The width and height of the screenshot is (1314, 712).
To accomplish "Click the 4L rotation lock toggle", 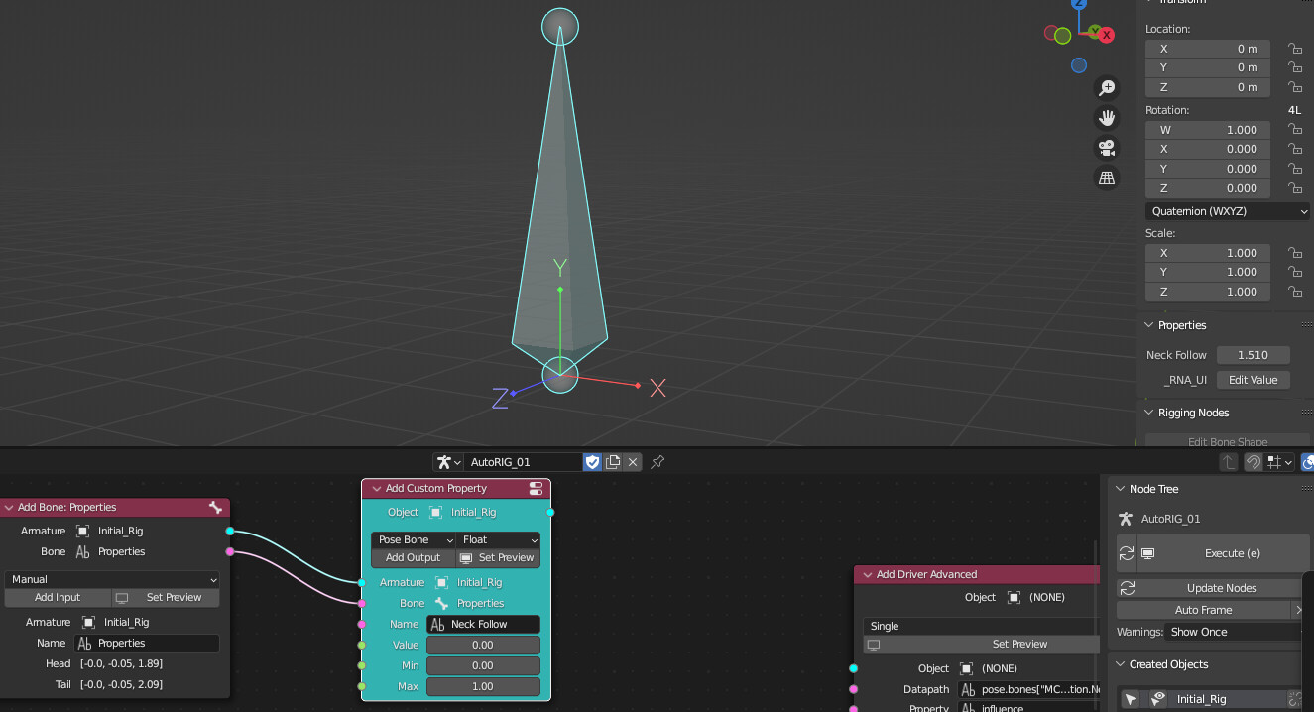I will 1294,110.
